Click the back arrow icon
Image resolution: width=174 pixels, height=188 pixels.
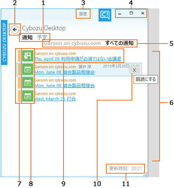(15, 30)
